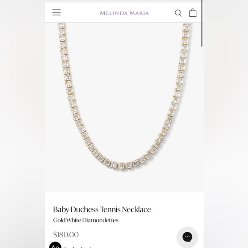Tap the necklace product image
The image size is (248, 248).
[x=124, y=107]
